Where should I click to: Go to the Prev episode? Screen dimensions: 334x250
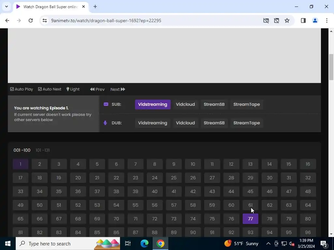pyautogui.click(x=97, y=89)
